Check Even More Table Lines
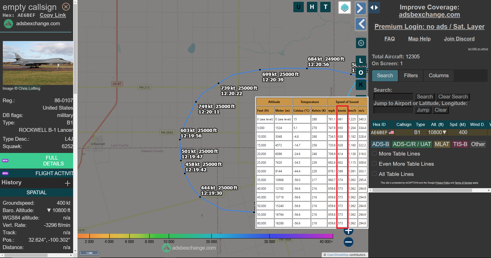This screenshot has width=491, height=258. (x=374, y=164)
